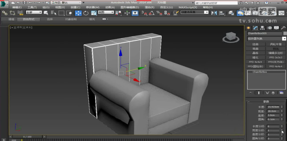The height and width of the screenshot is (141, 287).
Task: Toggle the Pin Stack icon
Action: (250, 93)
